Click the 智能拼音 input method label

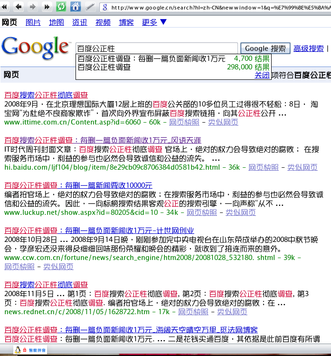coord(37,350)
